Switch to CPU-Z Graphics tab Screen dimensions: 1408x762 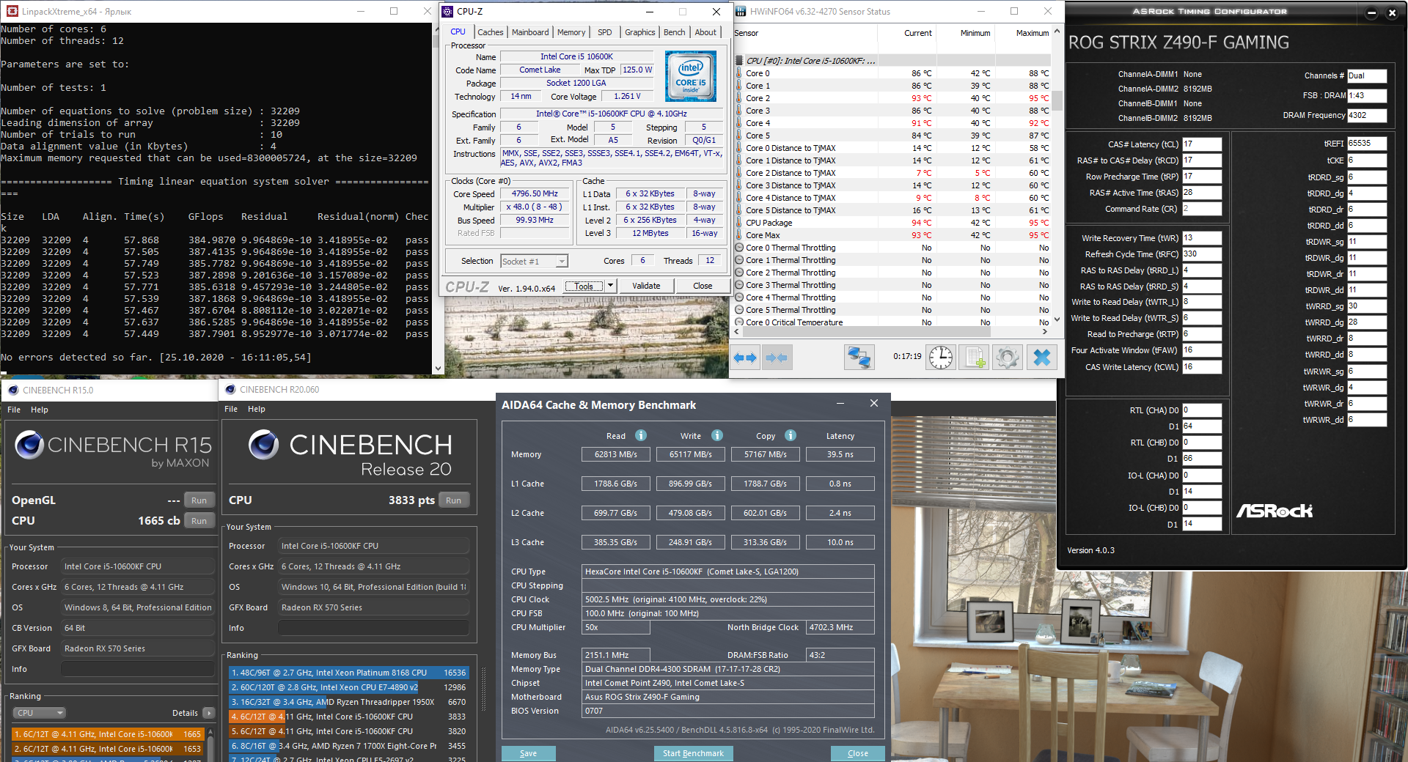click(640, 32)
